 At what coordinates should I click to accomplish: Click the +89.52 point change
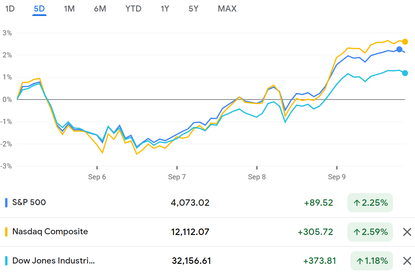pyautogui.click(x=319, y=203)
